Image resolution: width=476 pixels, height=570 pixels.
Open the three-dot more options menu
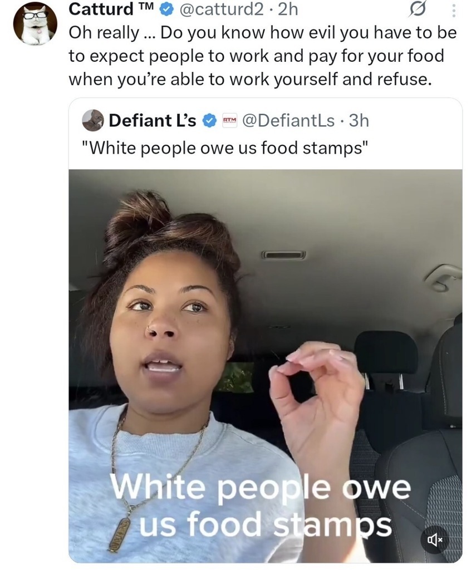click(454, 10)
